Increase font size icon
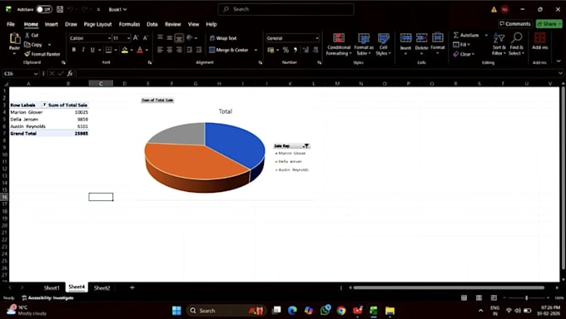The image size is (566, 319). pos(136,38)
